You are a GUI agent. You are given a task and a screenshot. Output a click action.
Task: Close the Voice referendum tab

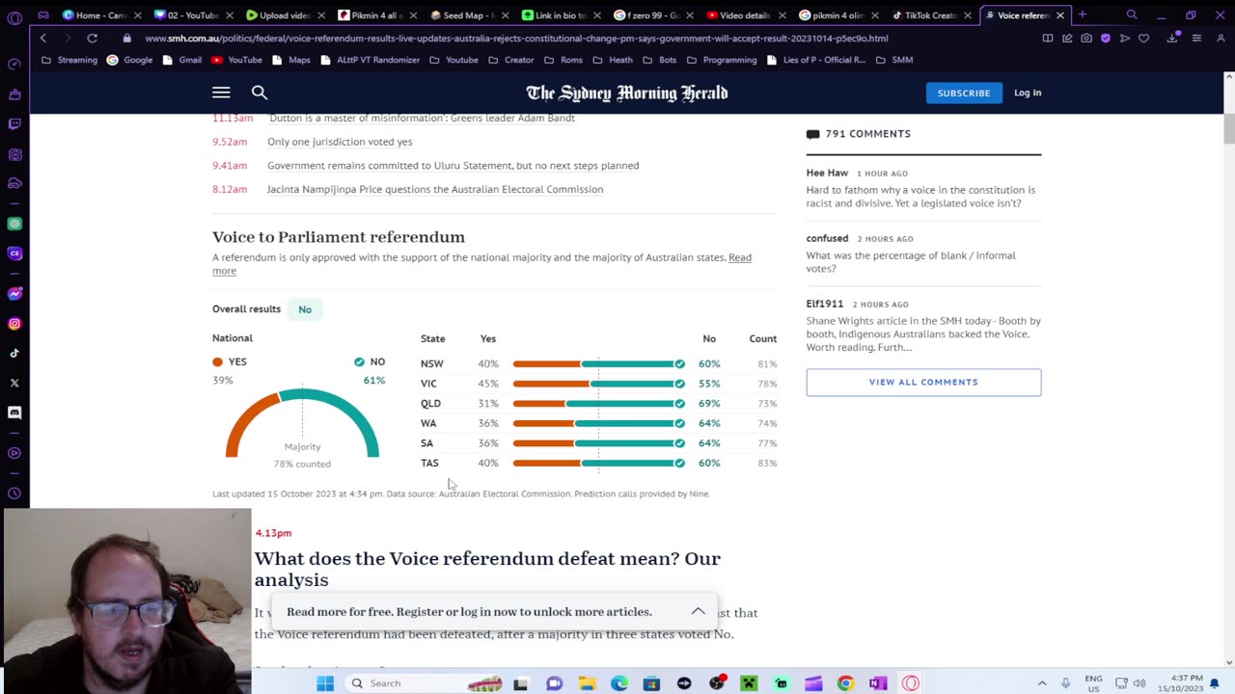[1059, 15]
